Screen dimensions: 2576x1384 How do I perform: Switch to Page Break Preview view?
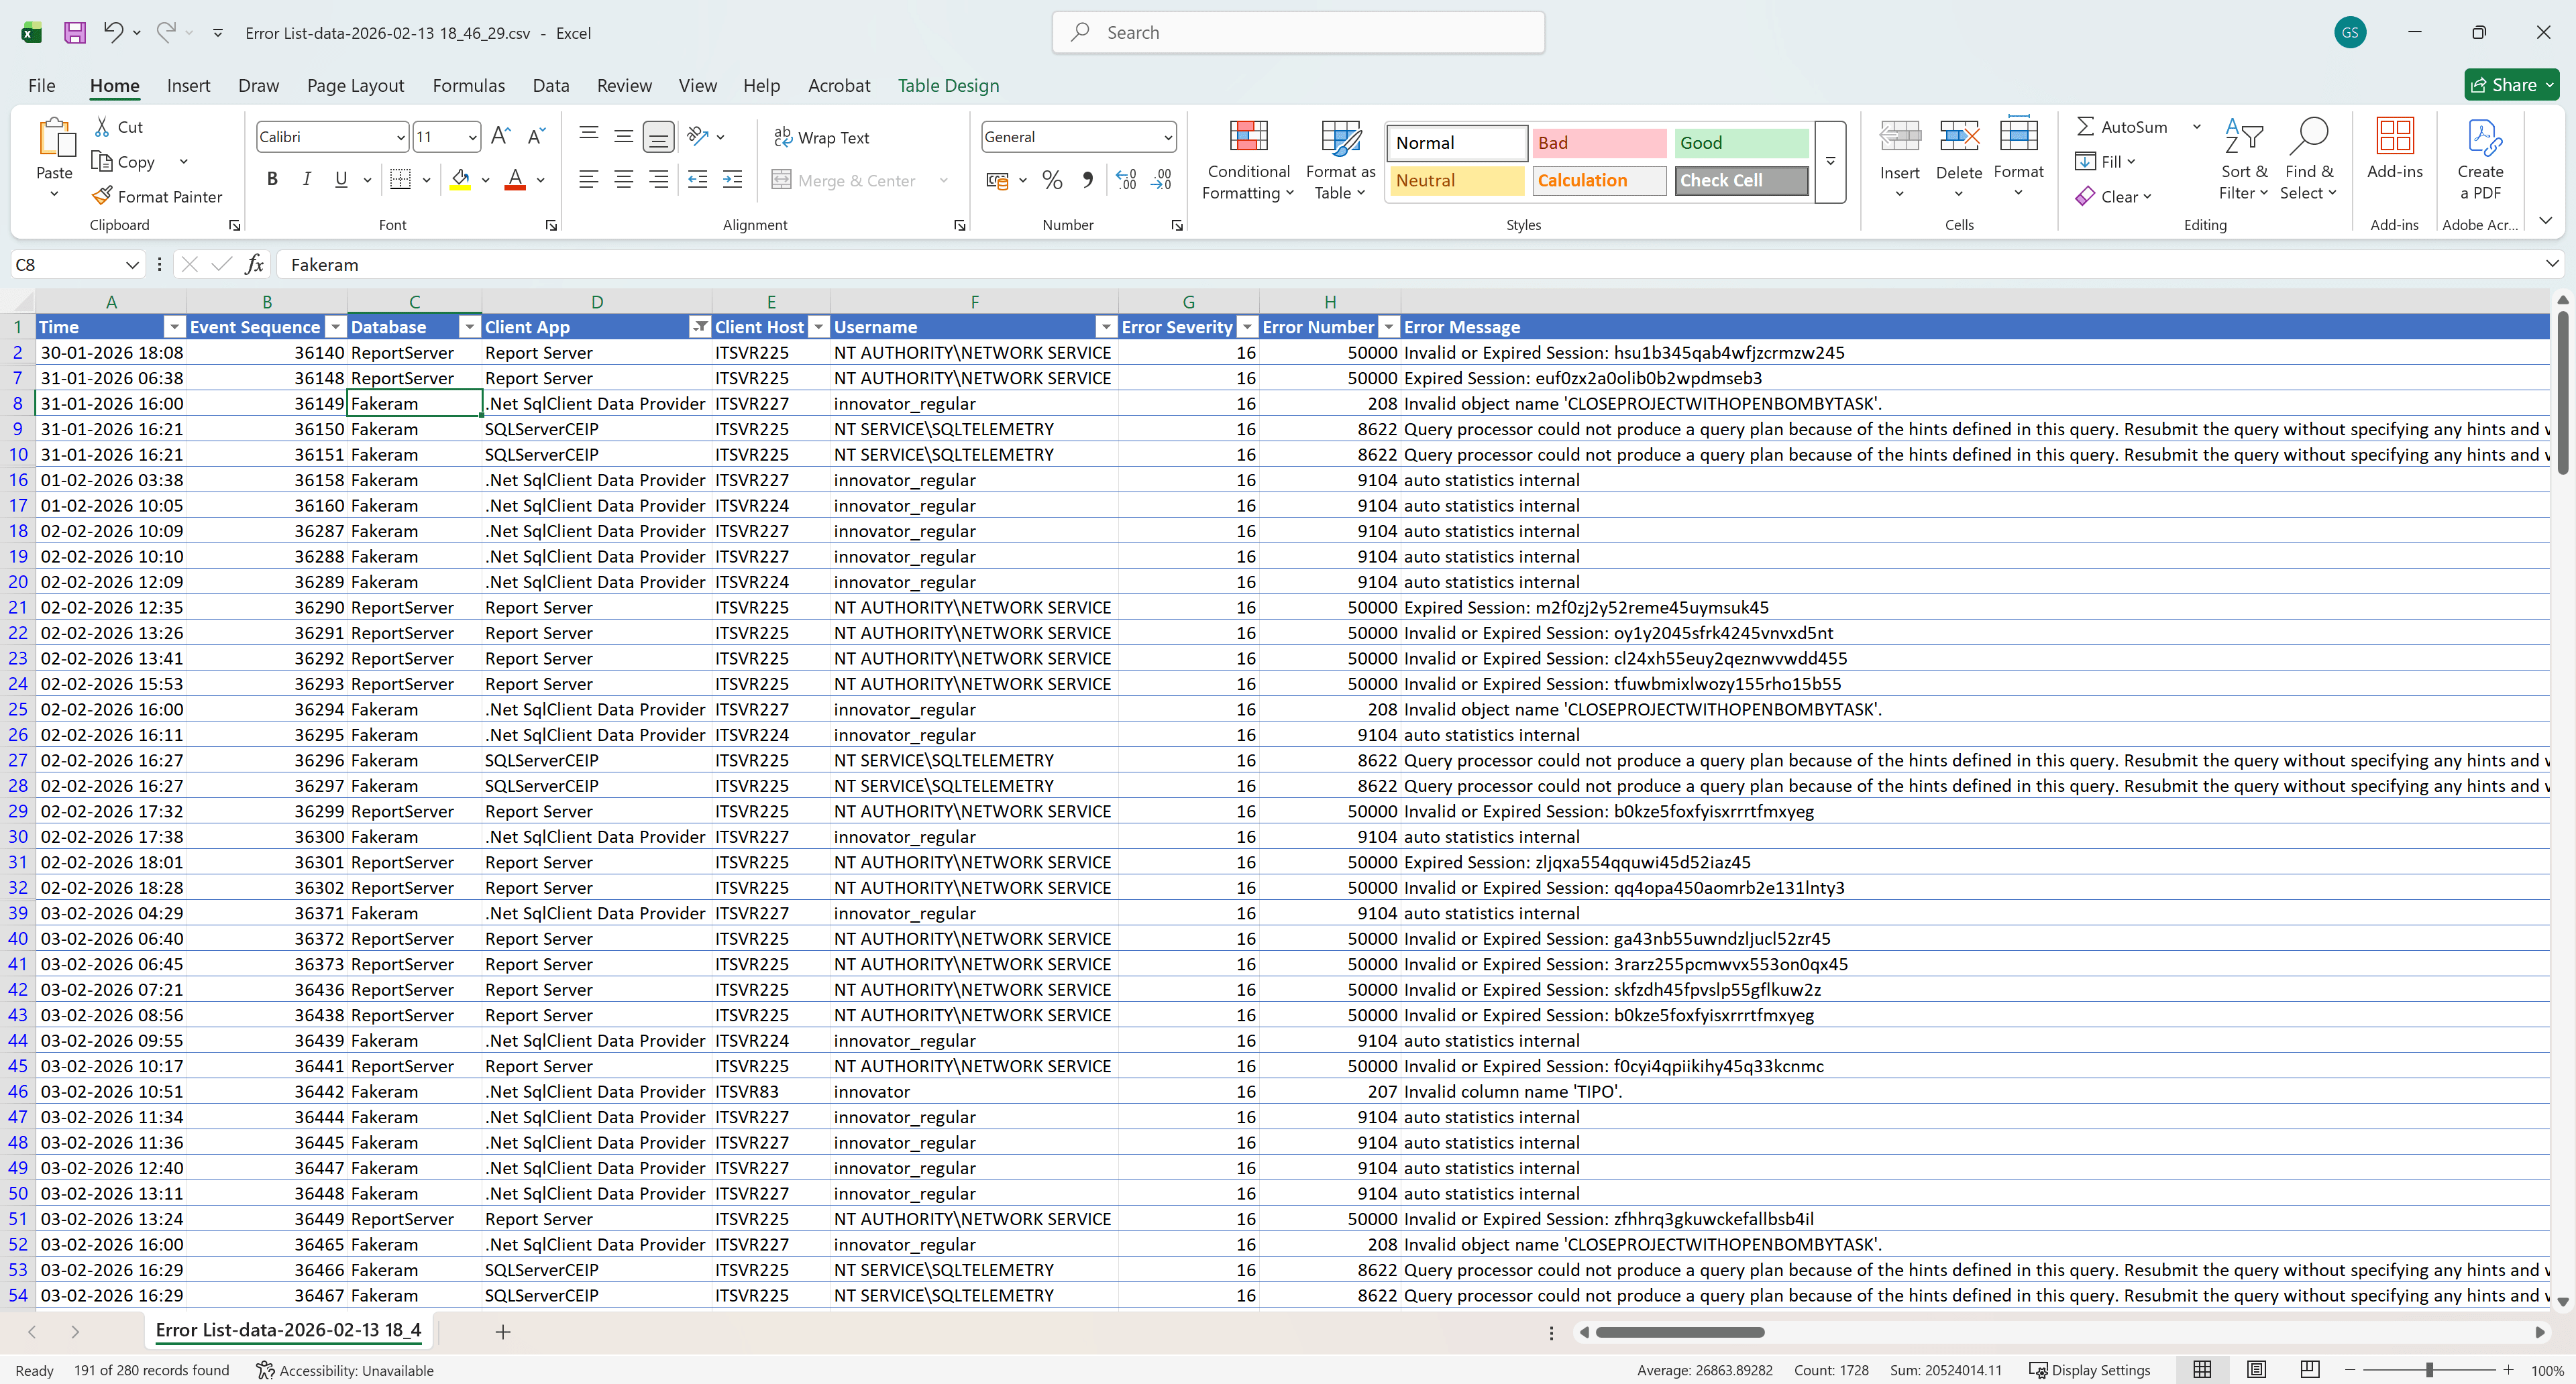pyautogui.click(x=2309, y=1370)
